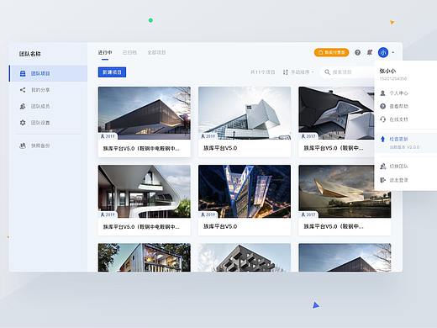437x328 pixels.
Task: Open 快照备份 snapshot backup
Action: pyautogui.click(x=48, y=145)
